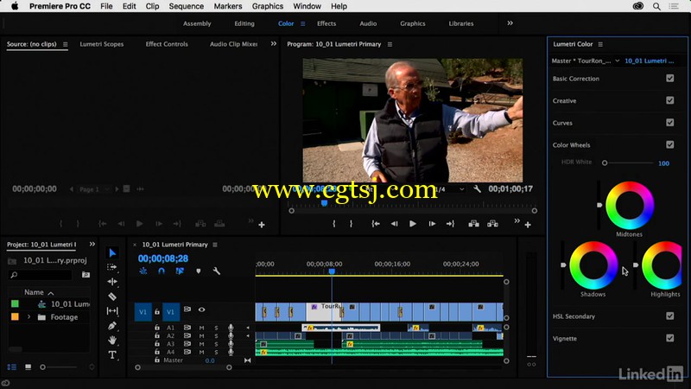Open Master clip dropdown in Lumetri
This screenshot has width=691, height=389.
[x=617, y=61]
